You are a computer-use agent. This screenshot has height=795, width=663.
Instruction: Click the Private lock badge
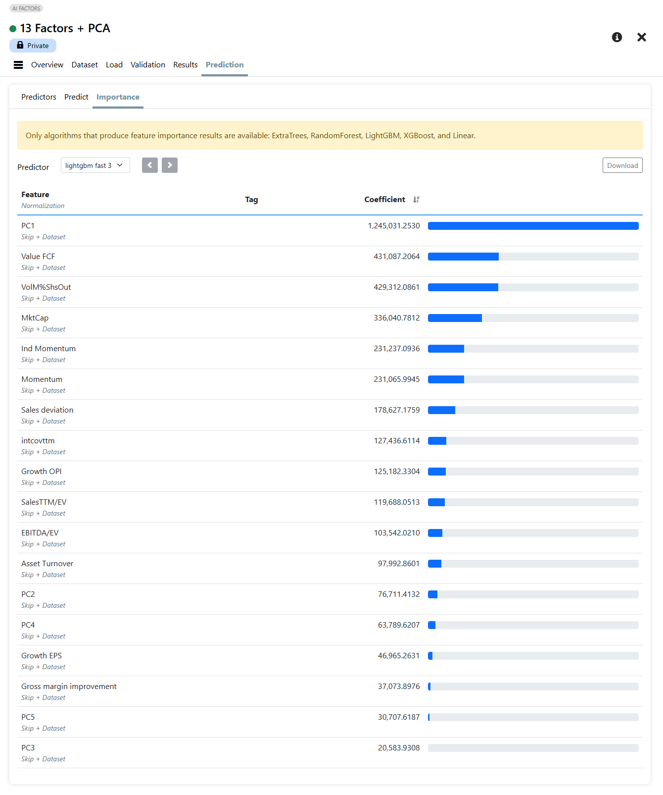[x=33, y=46]
